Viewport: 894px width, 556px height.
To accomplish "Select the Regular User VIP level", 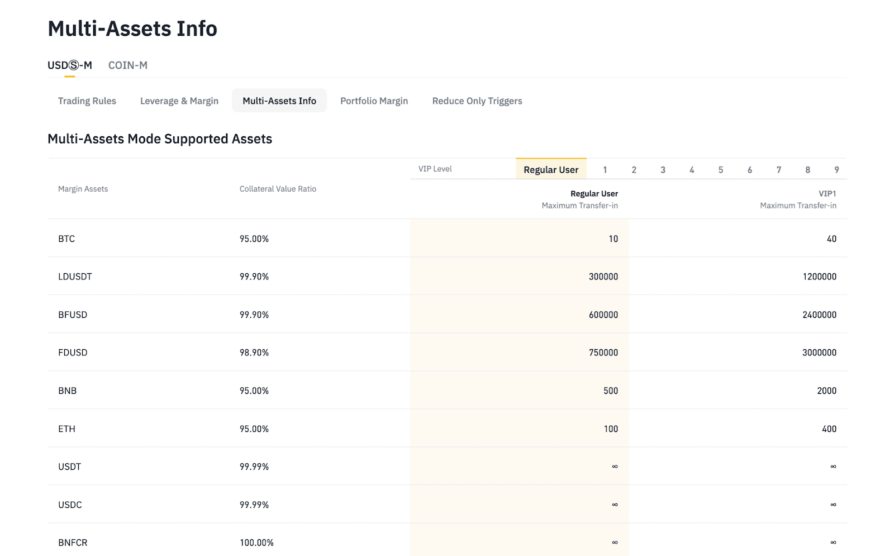I will [550, 169].
